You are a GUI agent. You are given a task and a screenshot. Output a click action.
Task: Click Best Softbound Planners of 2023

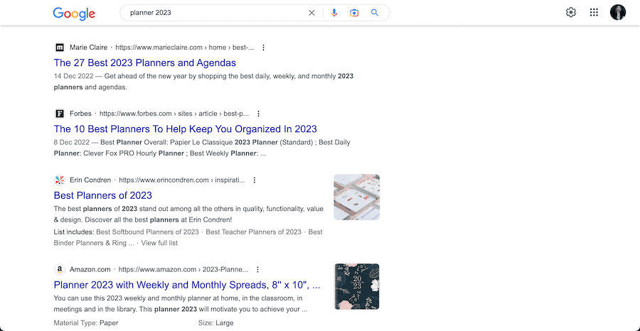(x=147, y=232)
